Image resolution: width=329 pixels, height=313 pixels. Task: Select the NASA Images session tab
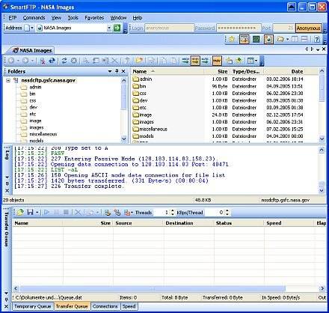tap(32, 50)
